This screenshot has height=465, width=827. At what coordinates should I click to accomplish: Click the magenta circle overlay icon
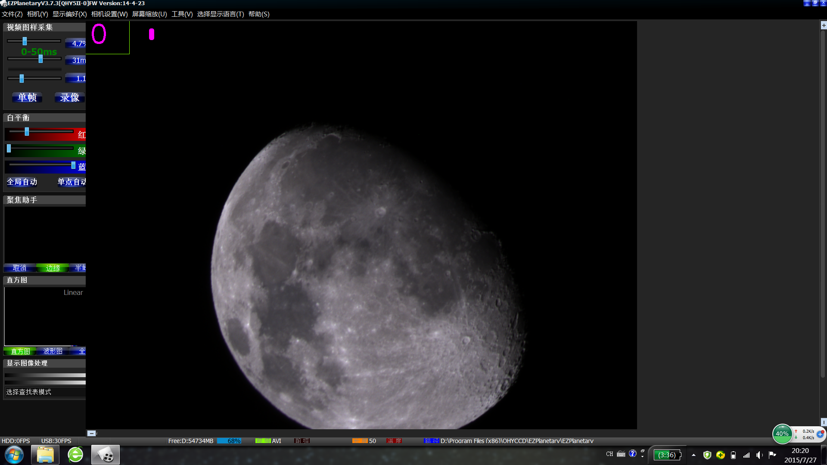(99, 34)
